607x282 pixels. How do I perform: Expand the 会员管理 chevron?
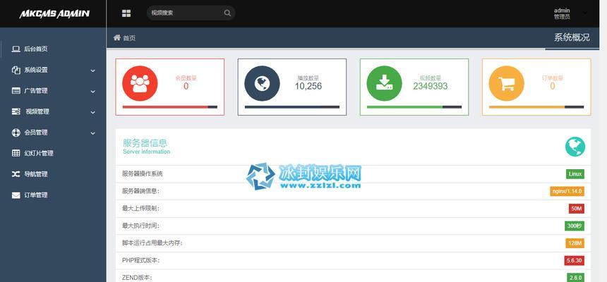pyautogui.click(x=93, y=133)
